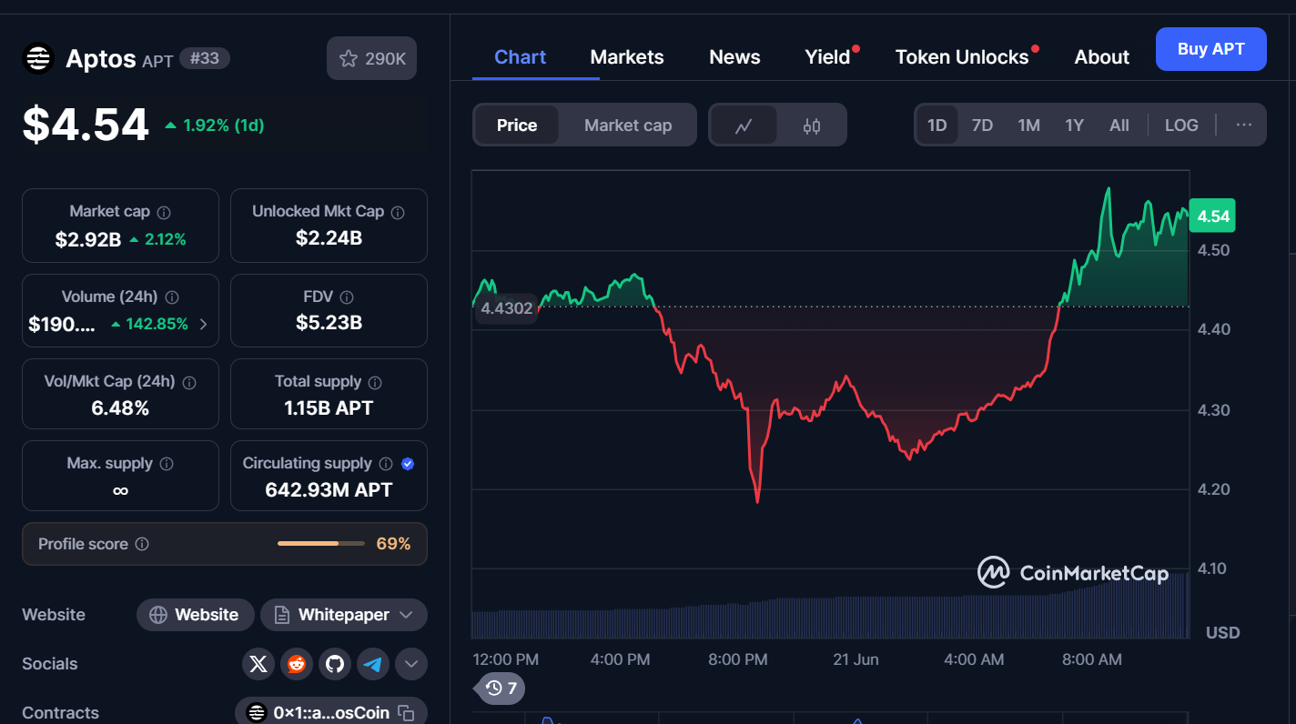
Task: Click the 69% profile score value
Action: click(x=393, y=544)
